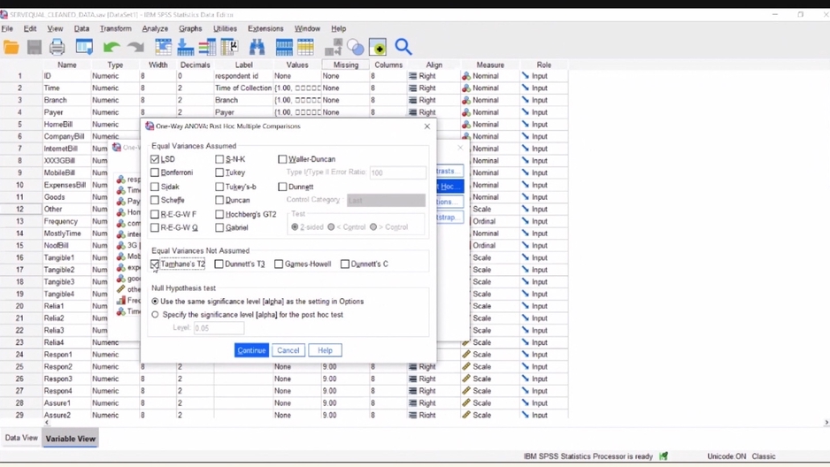The height and width of the screenshot is (467, 830).
Task: Enable the Bonferroni checkbox
Action: [x=155, y=172]
